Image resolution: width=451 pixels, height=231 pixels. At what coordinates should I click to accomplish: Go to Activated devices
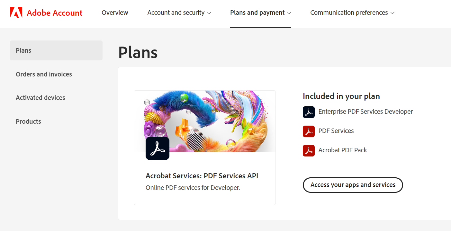[x=41, y=98]
